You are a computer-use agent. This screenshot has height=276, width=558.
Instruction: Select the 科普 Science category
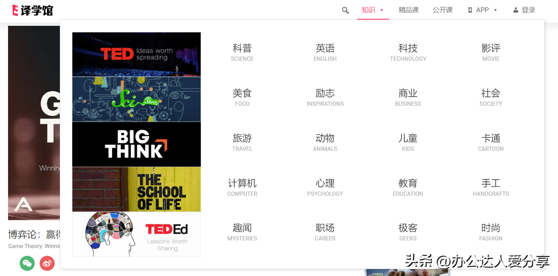click(x=242, y=52)
